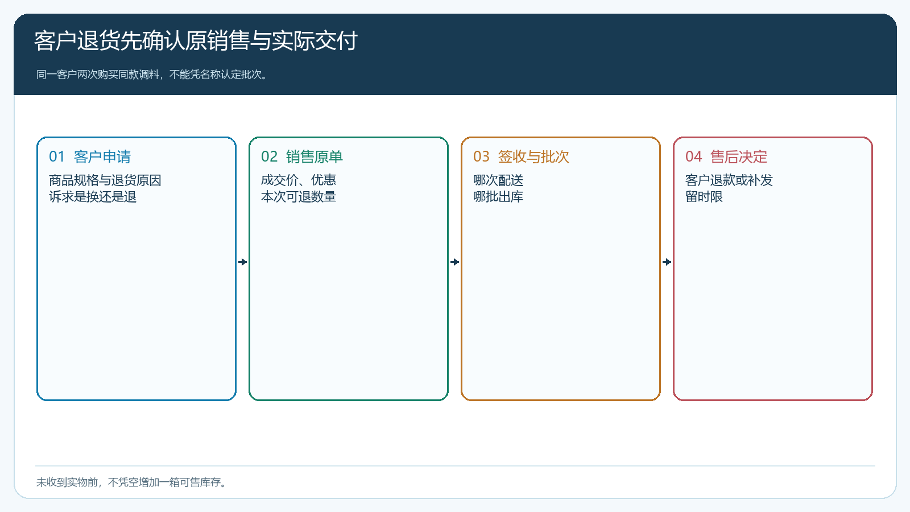Image resolution: width=910 pixels, height=512 pixels.
Task: Click the line 本次可退数量
Action: tap(299, 197)
